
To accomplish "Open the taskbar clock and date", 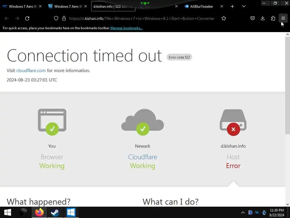I will pos(277,213).
